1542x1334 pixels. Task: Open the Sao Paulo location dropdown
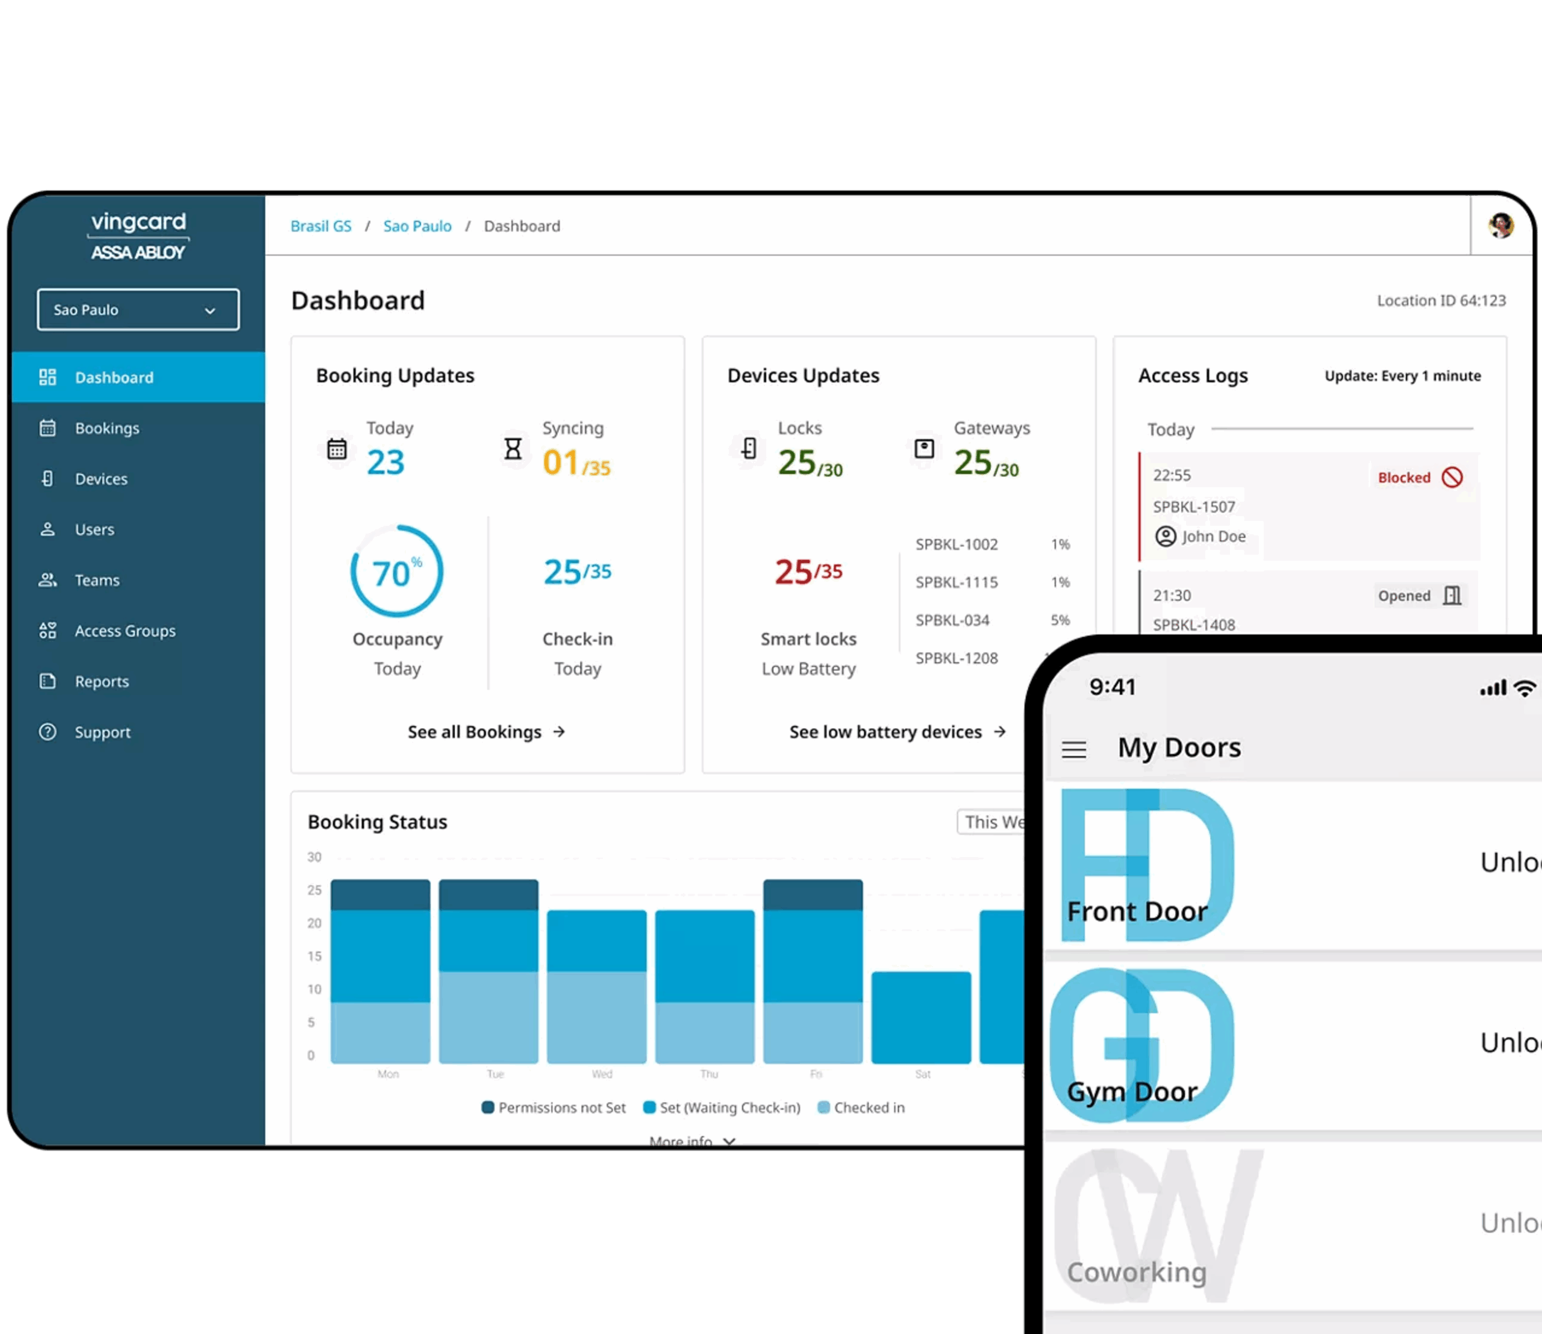139,310
